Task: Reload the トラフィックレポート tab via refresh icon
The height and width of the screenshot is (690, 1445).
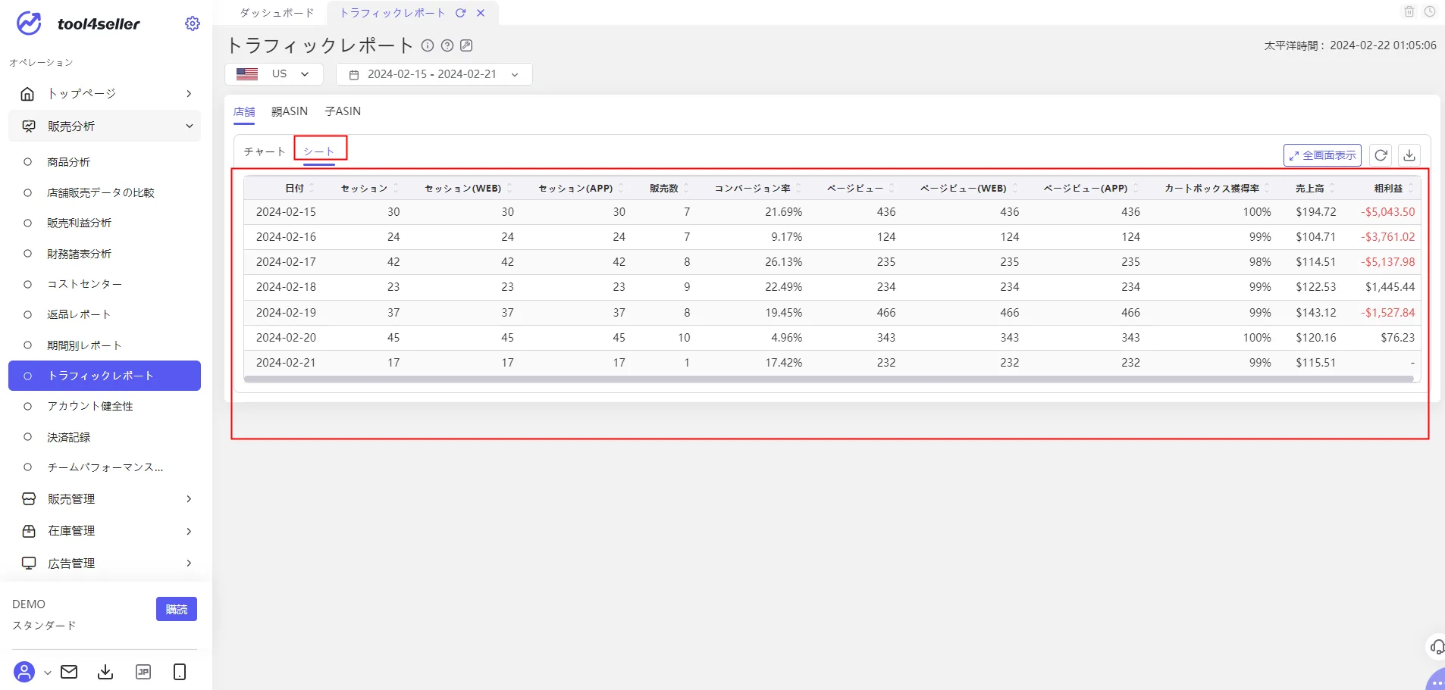Action: pyautogui.click(x=460, y=13)
